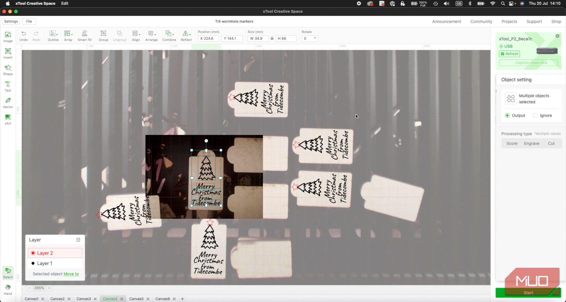Click the Start button
The height and width of the screenshot is (302, 566).
(x=528, y=293)
